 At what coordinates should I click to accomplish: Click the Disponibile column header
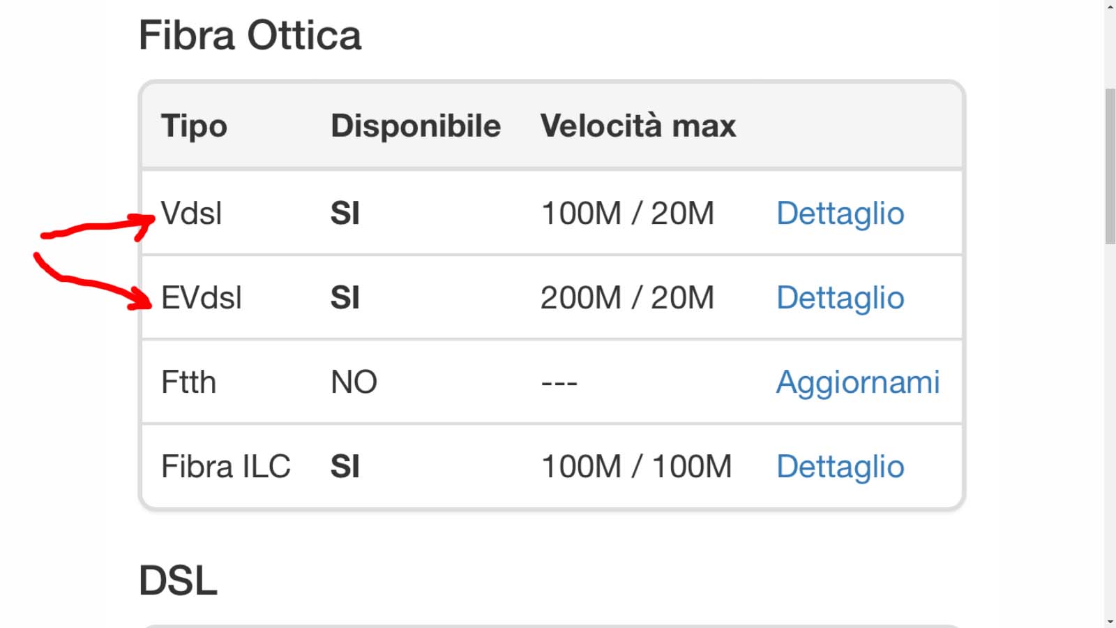[416, 126]
